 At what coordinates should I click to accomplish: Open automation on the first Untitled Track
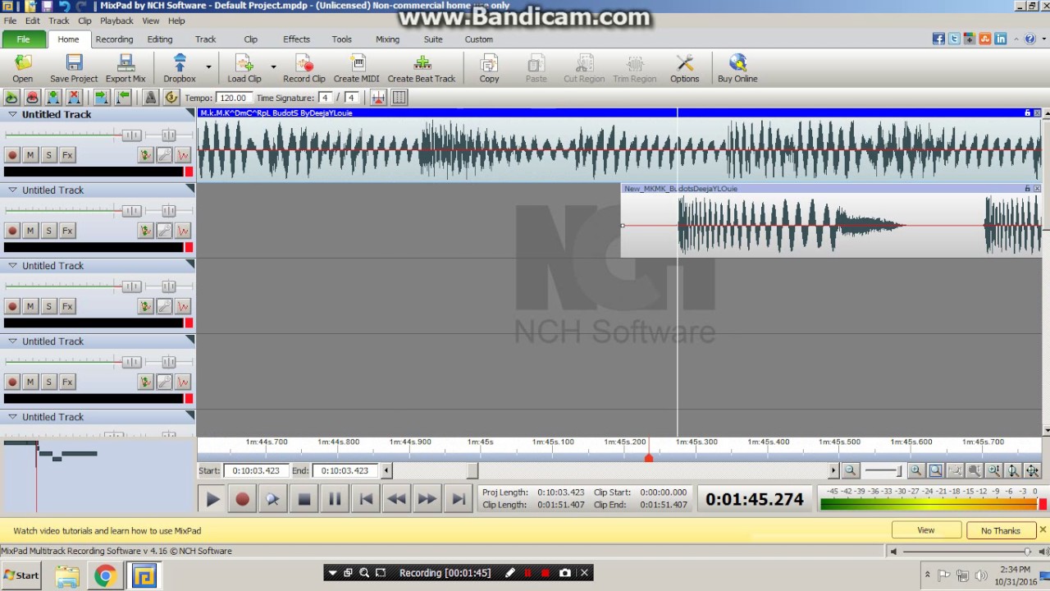coord(183,155)
